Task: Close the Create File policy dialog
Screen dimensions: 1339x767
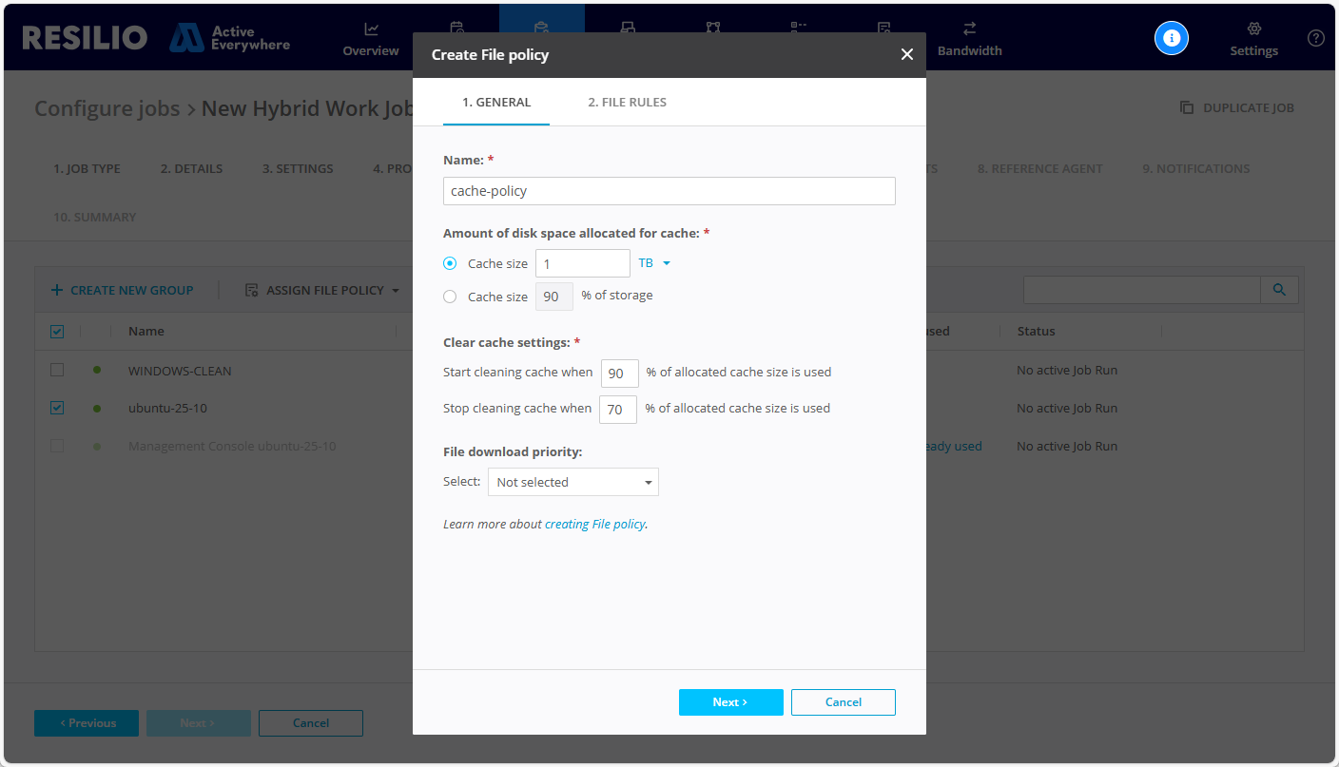Action: [x=906, y=55]
